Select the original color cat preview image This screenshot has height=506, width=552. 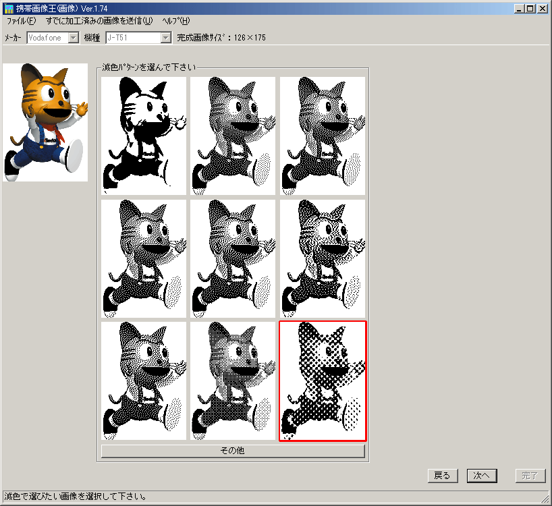(45, 123)
